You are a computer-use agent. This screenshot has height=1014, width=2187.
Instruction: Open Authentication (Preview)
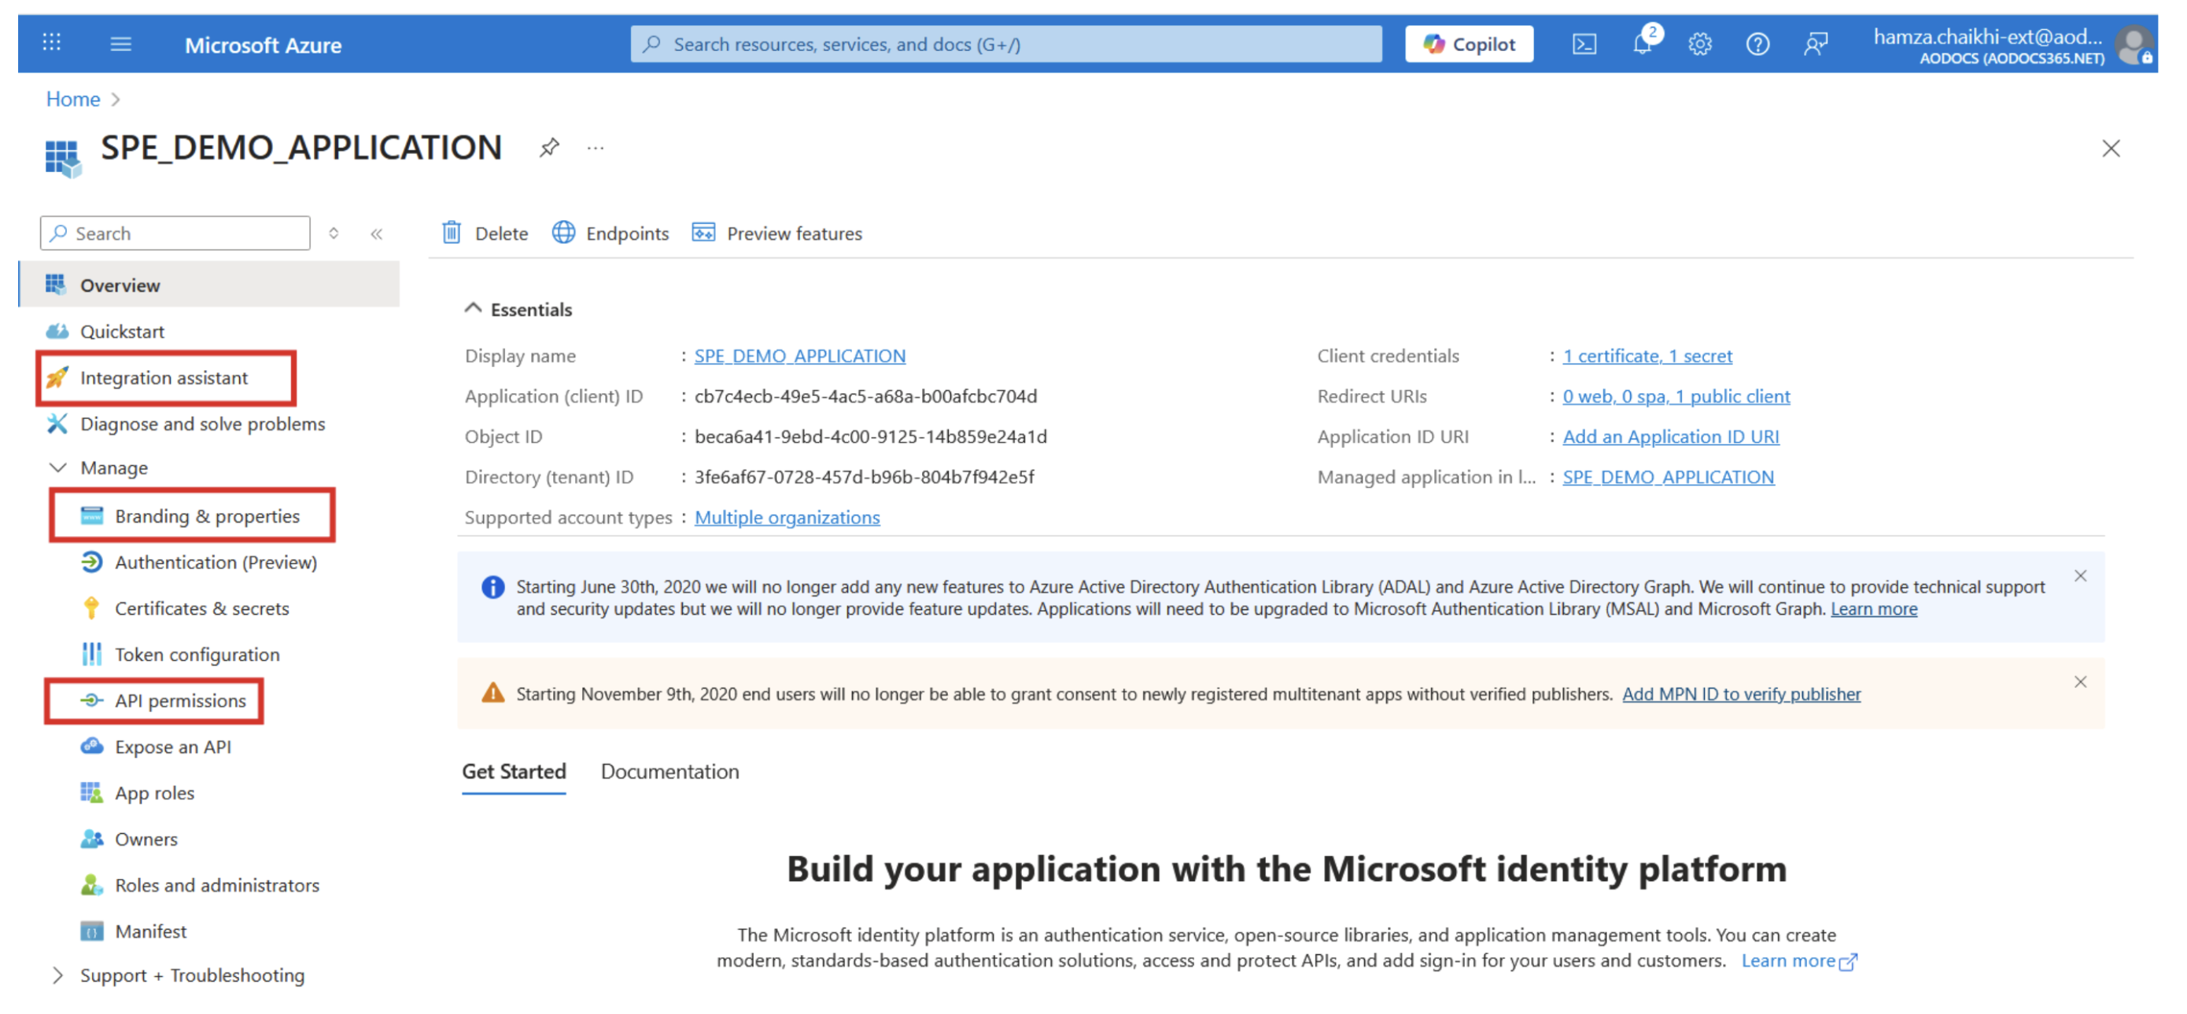click(216, 563)
